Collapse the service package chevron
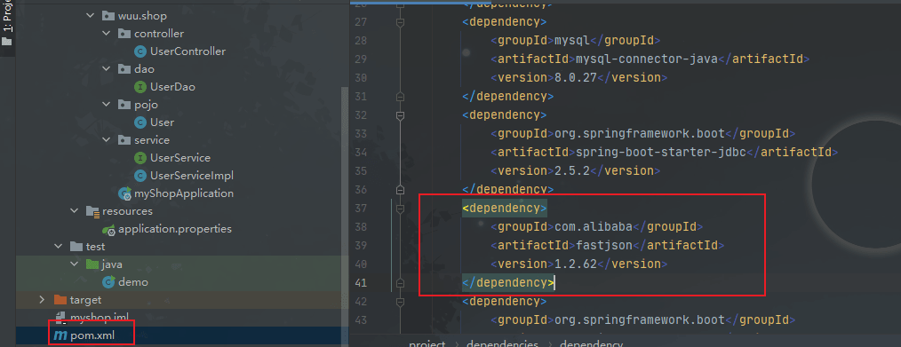The width and height of the screenshot is (901, 347). click(106, 140)
